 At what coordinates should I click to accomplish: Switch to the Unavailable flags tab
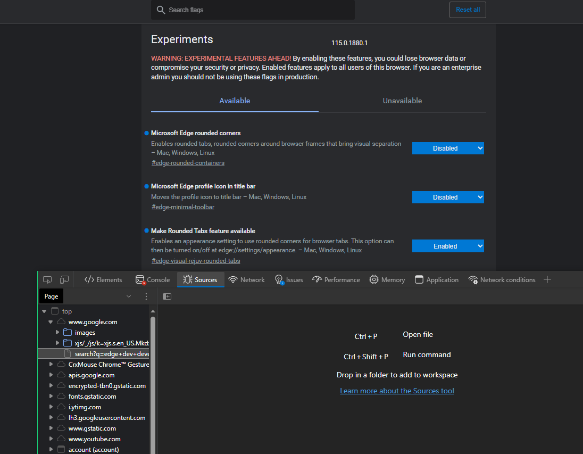coord(402,101)
